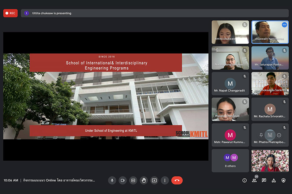
Task: Turn on closed captions
Action: coord(133,180)
